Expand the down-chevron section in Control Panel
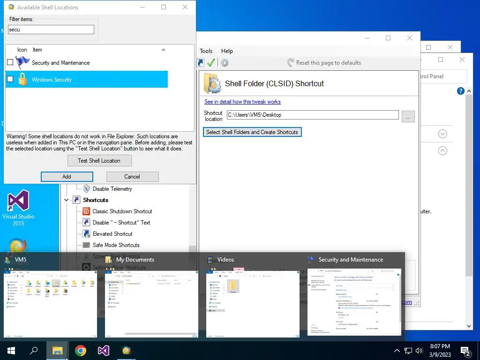 click(x=442, y=134)
